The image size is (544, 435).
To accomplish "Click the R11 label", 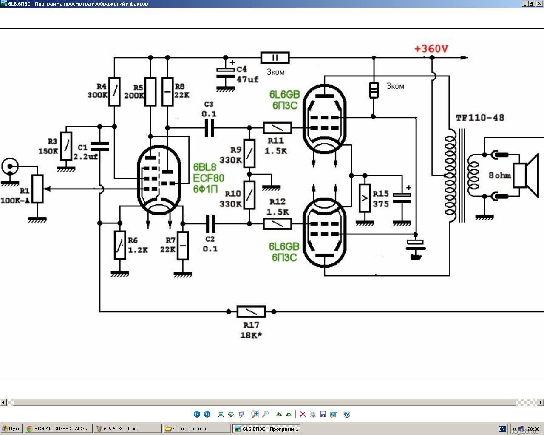I will [276, 141].
